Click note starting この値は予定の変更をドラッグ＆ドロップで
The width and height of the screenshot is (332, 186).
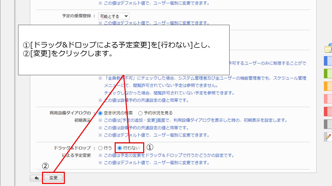point(166,156)
